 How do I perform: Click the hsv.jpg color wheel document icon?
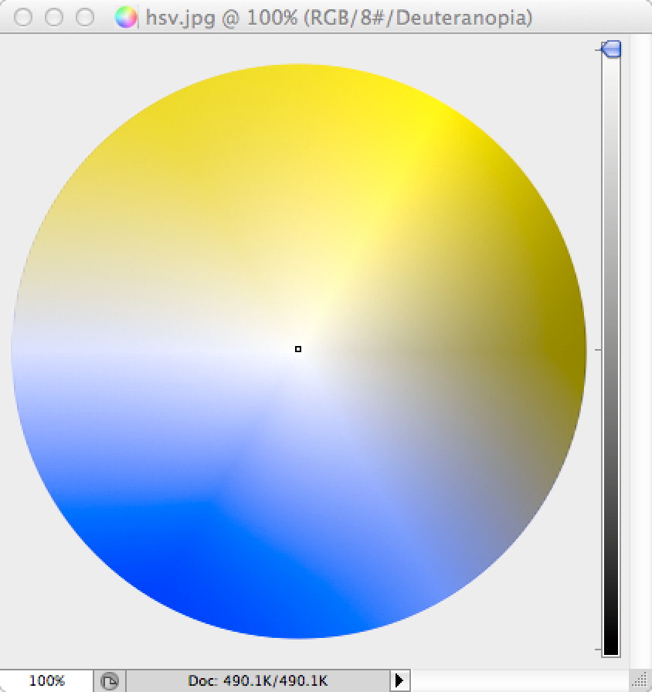click(x=126, y=18)
